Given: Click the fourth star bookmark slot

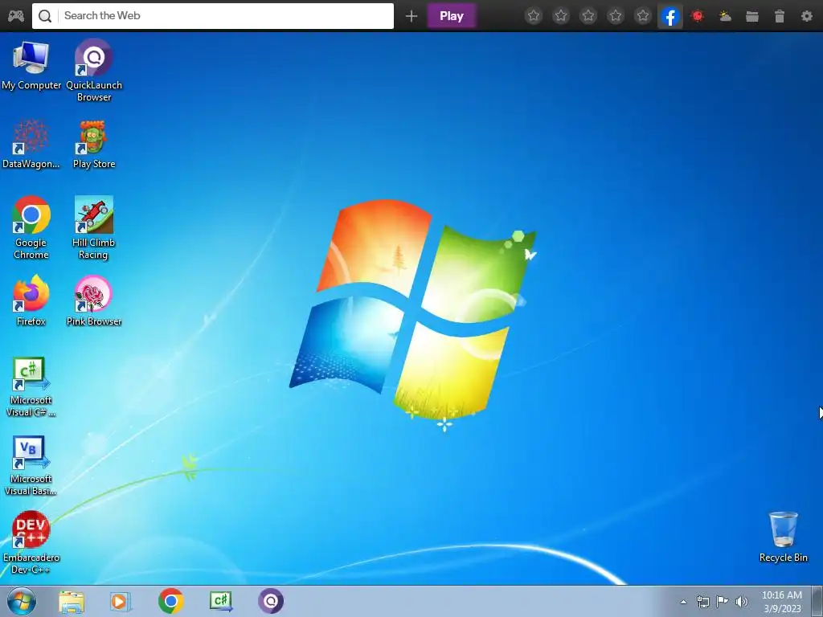Looking at the screenshot, I should (616, 16).
